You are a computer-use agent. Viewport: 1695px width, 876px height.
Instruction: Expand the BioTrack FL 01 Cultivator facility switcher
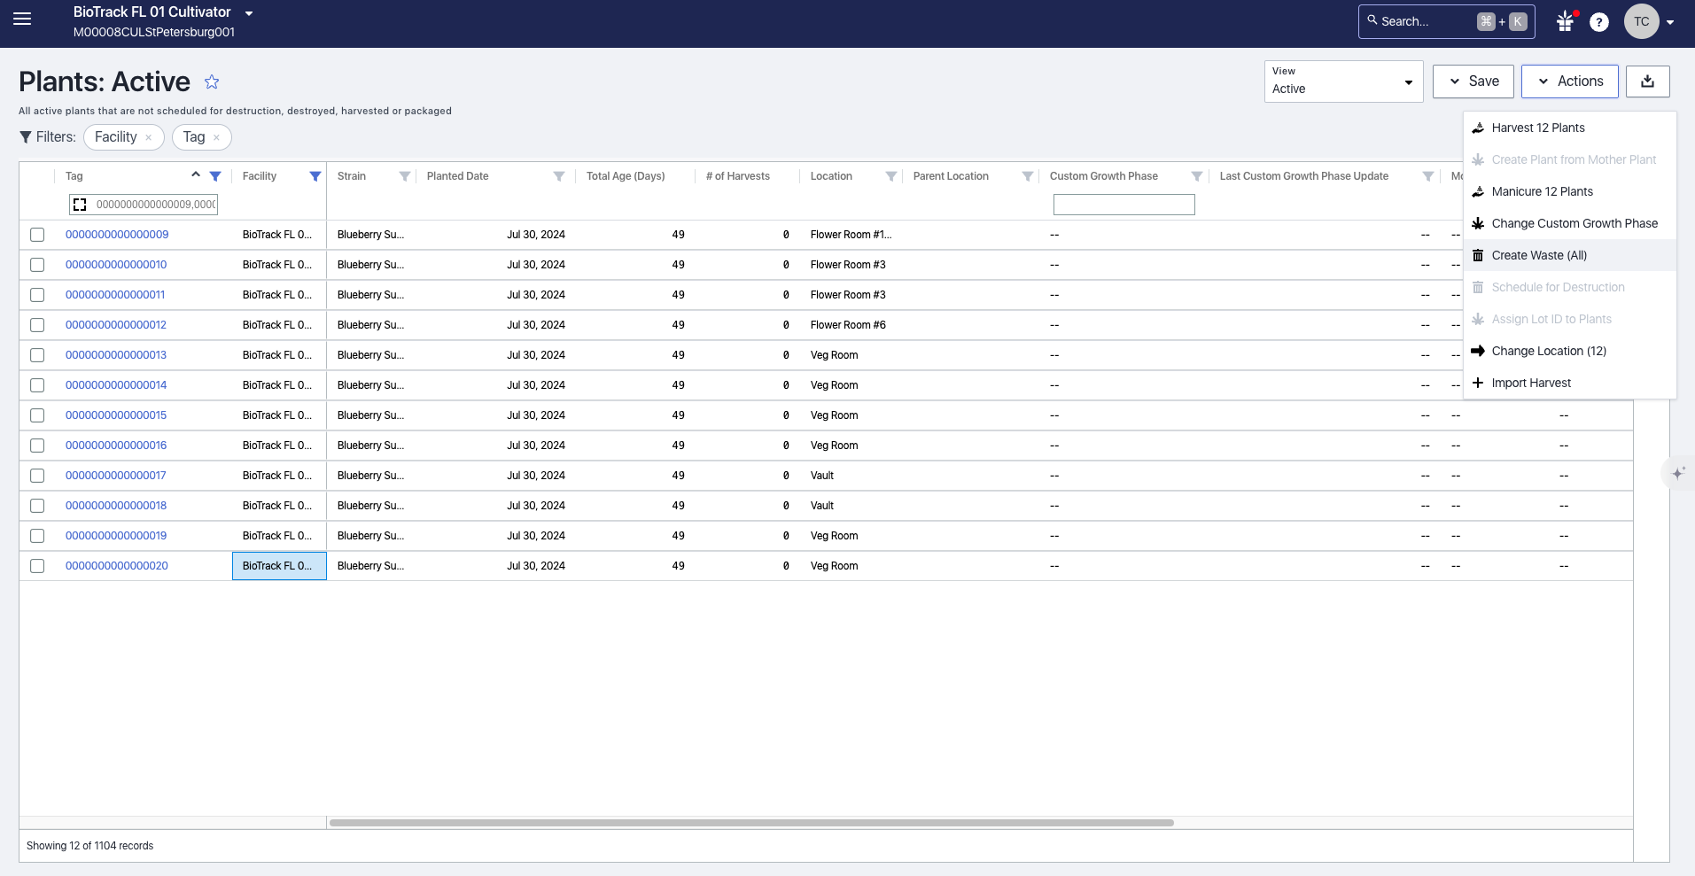click(x=249, y=13)
